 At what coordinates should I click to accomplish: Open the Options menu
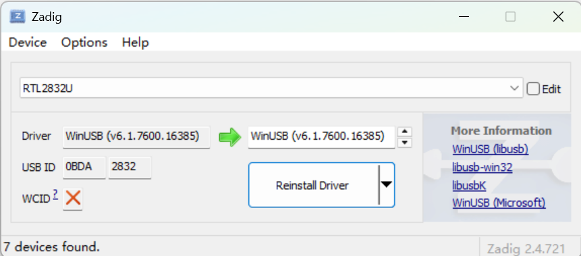click(84, 43)
